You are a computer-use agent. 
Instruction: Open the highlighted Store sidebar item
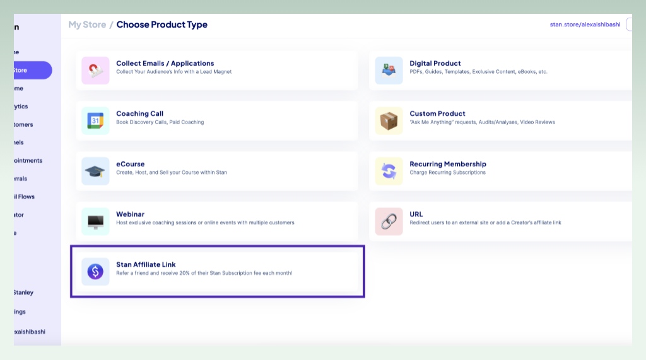click(33, 71)
